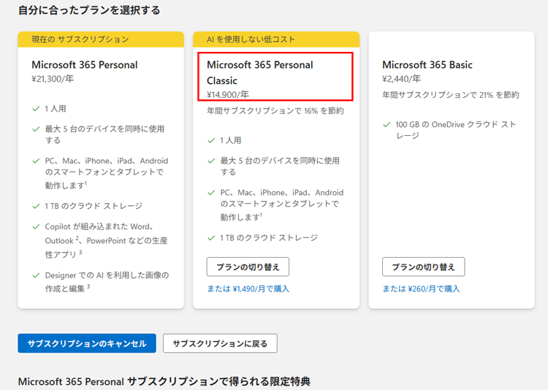This screenshot has width=548, height=390.
Task: Click 1 TB のクラウド ストレージ in the Classic card
Action: [x=269, y=237]
